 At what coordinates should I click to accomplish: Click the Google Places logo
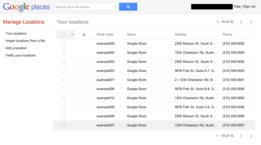point(26,7)
